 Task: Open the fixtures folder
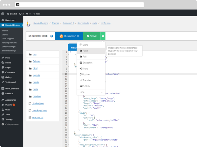pyautogui.click(x=36, y=61)
